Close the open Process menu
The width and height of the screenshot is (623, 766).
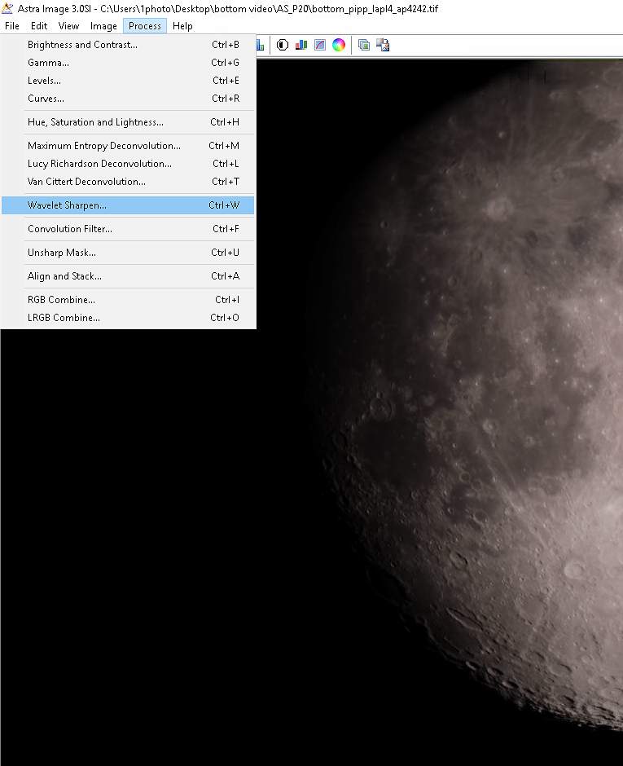[x=145, y=26]
